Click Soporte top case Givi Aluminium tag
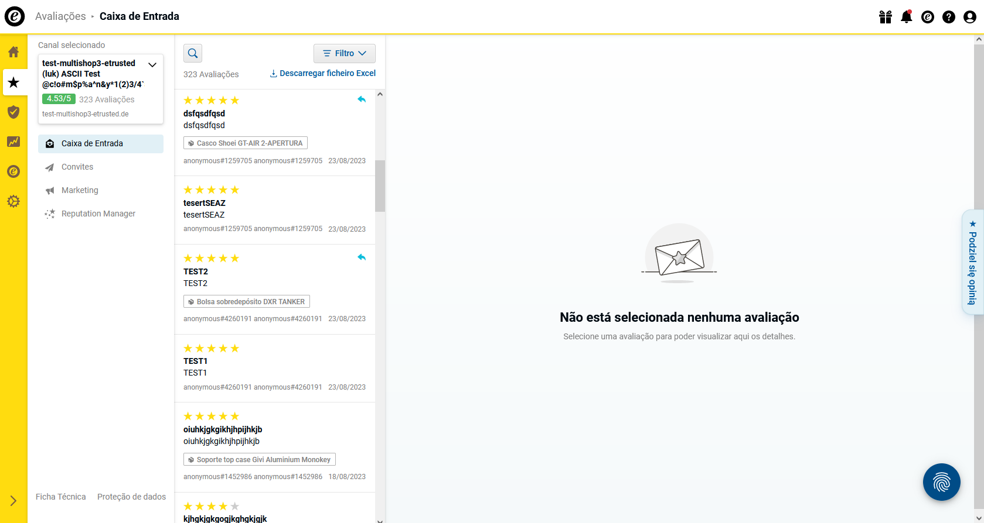This screenshot has height=523, width=984. [x=260, y=460]
